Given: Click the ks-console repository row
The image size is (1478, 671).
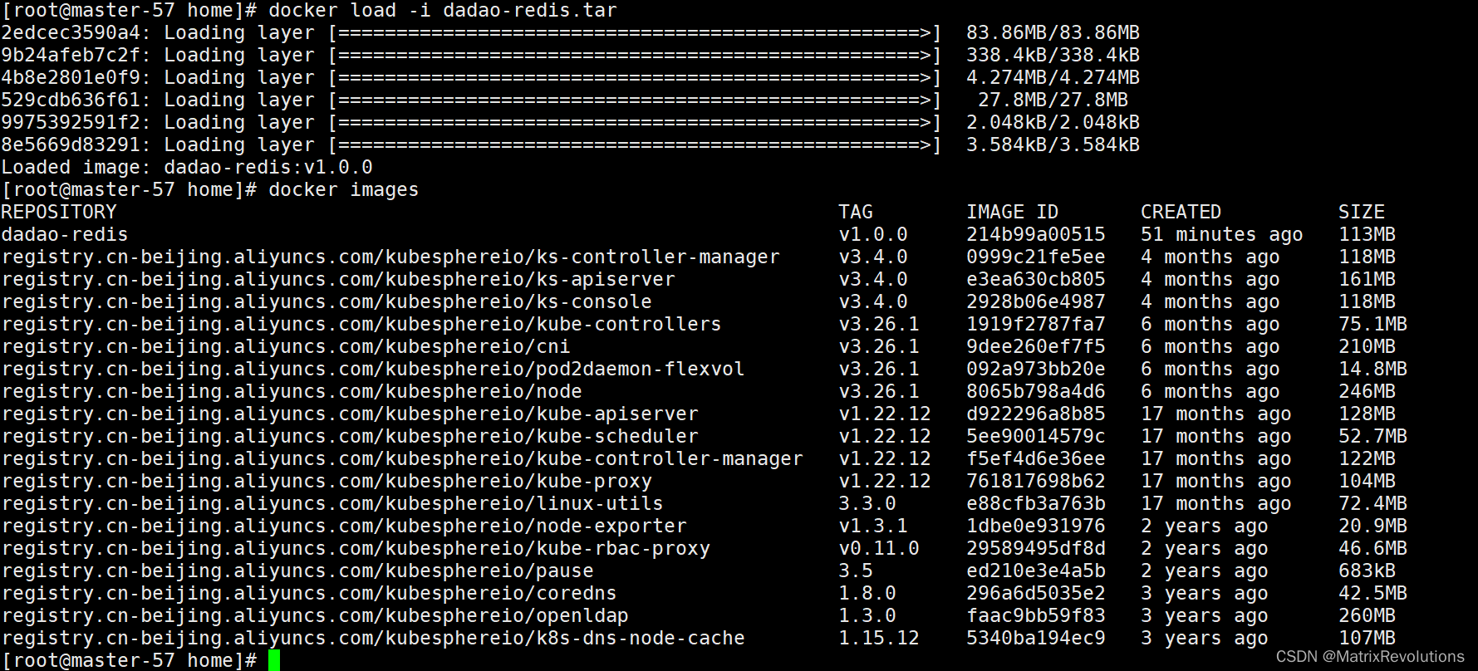Looking at the screenshot, I should click(x=327, y=302).
